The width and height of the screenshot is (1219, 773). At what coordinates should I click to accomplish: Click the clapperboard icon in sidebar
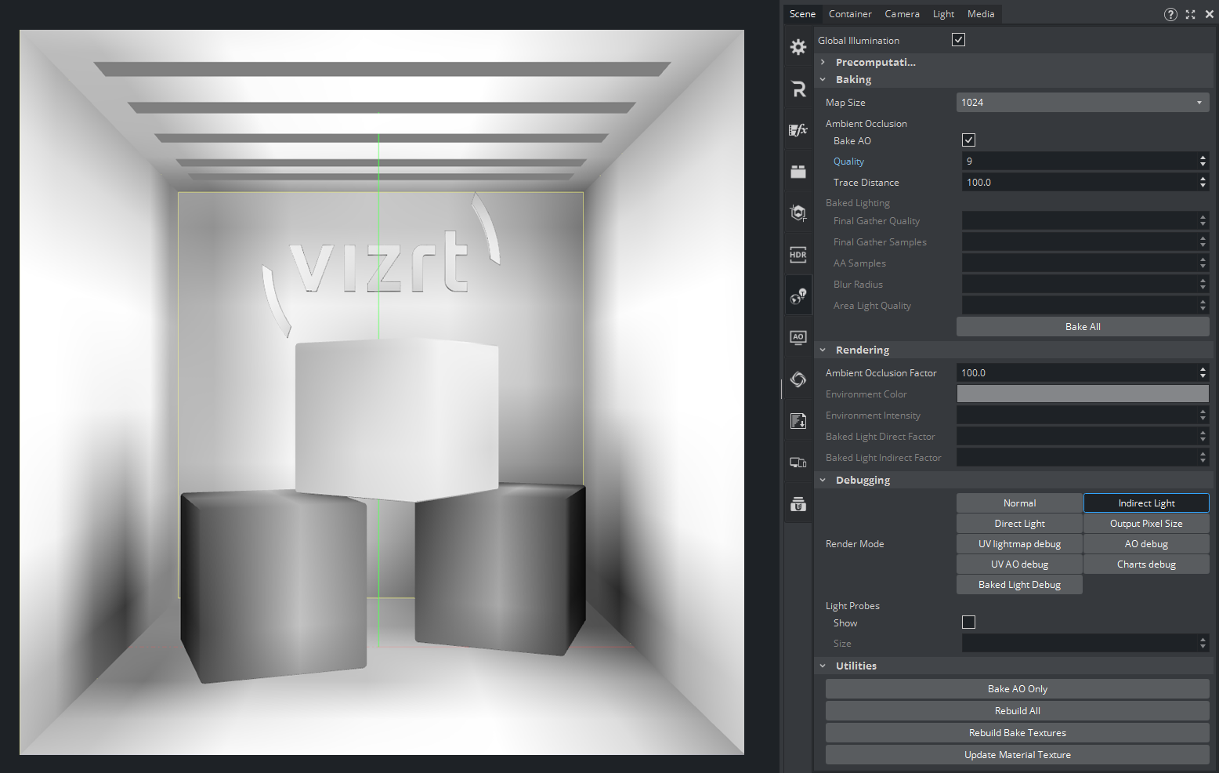coord(798,172)
